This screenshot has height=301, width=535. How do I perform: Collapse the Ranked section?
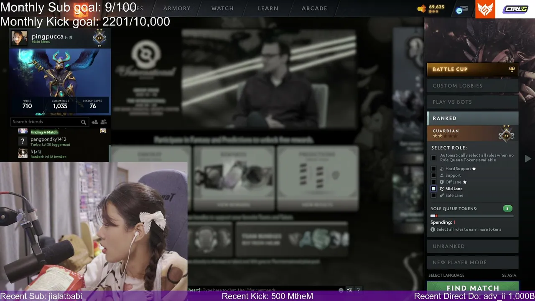coord(473,118)
